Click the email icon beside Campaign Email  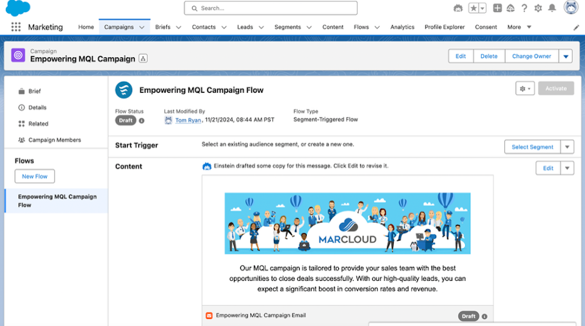(x=209, y=316)
